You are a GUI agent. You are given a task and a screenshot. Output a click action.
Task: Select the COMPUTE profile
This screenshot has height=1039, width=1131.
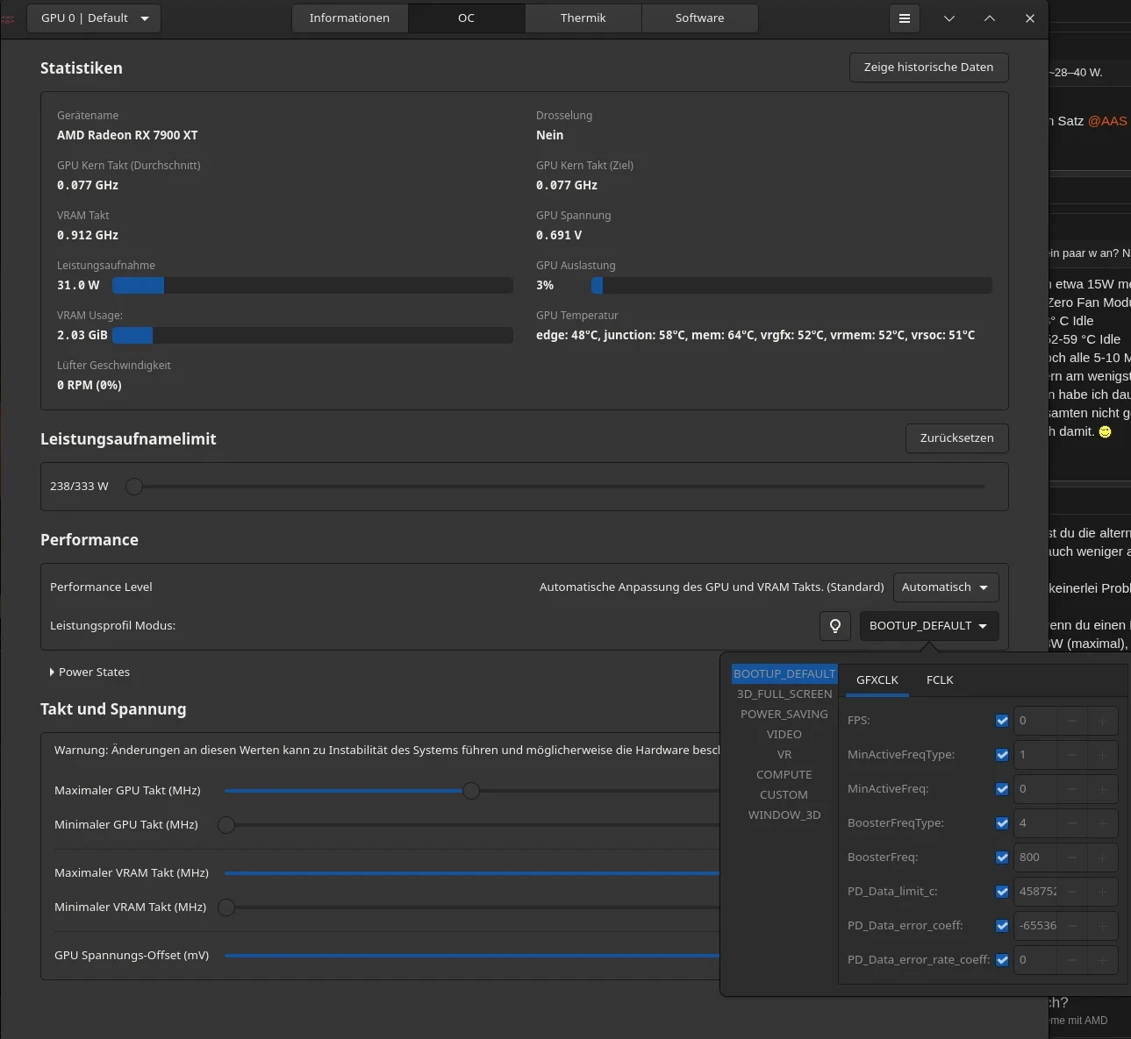[x=784, y=775]
